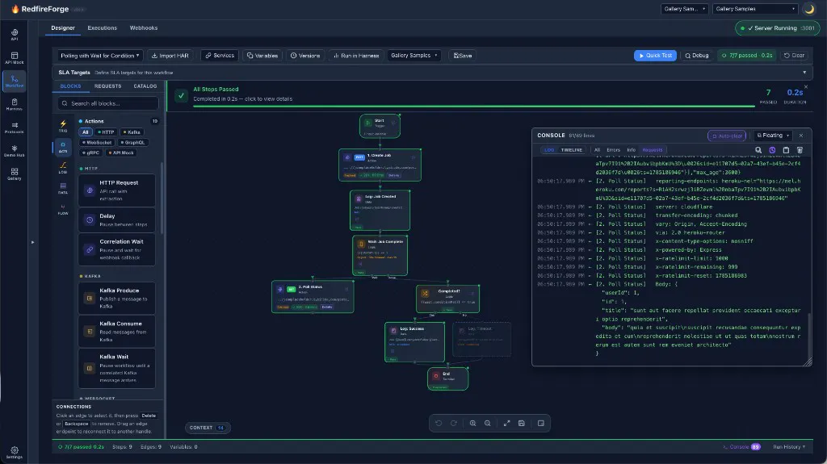
Task: Toggle the WebSocket filter chip
Action: [97, 142]
